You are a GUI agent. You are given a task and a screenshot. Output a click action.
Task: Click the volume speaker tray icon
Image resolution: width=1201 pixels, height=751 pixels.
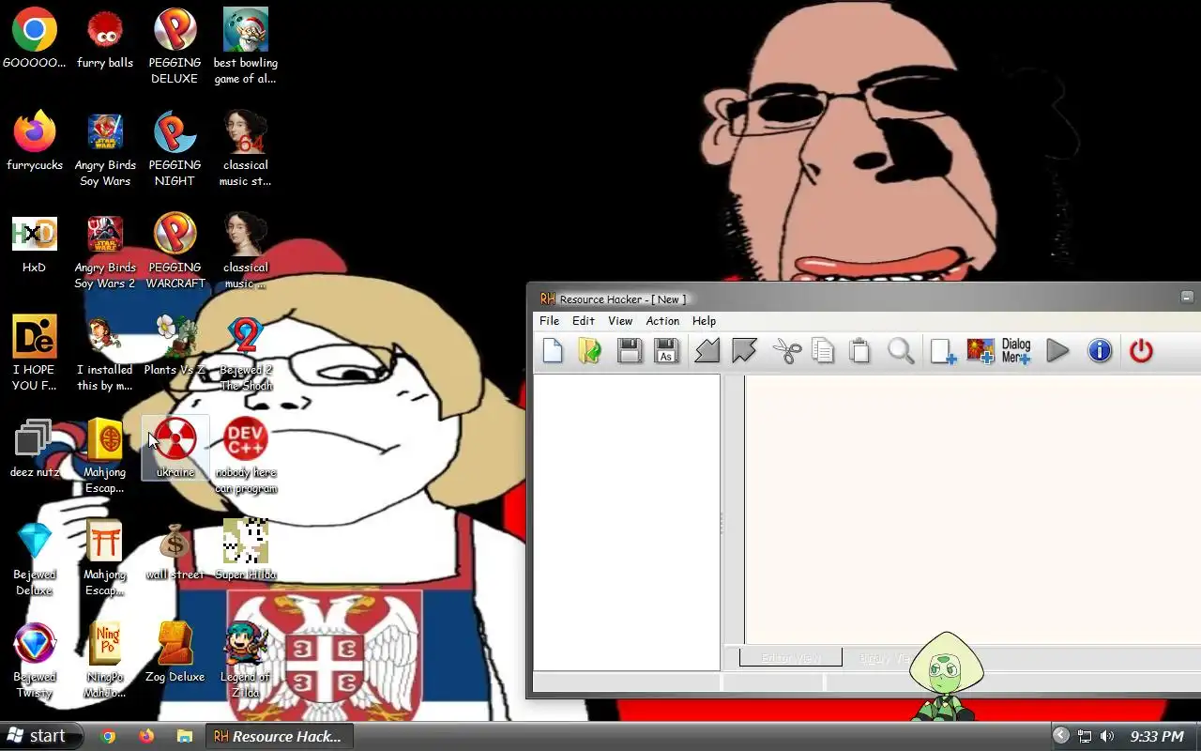click(x=1107, y=737)
